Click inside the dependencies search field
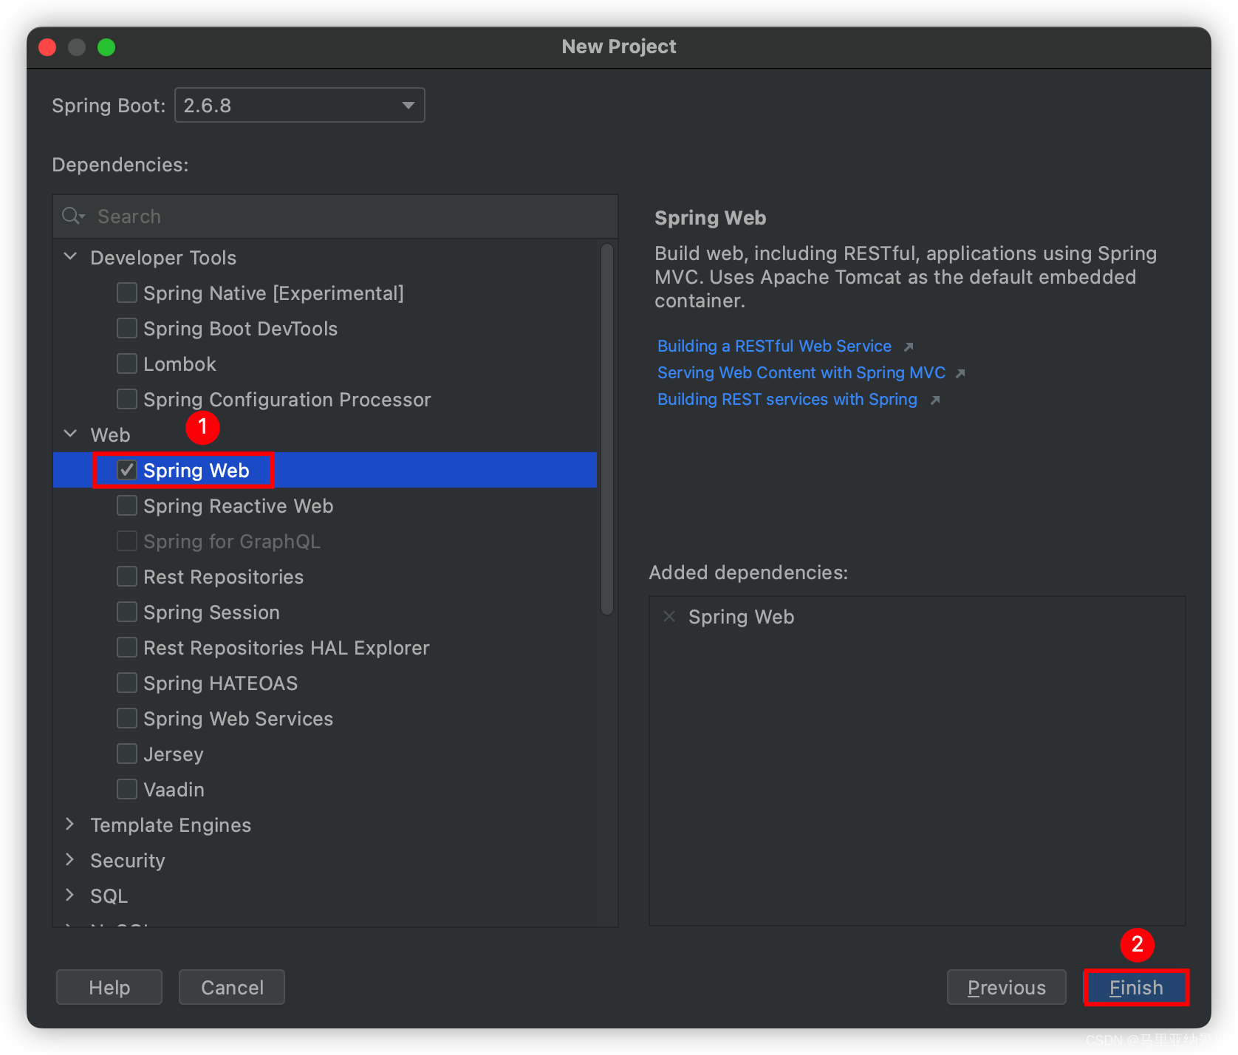 coord(295,216)
